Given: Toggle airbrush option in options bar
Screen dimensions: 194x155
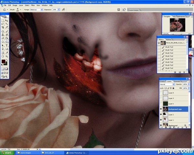Looking at the screenshot, I should tap(63, 9).
